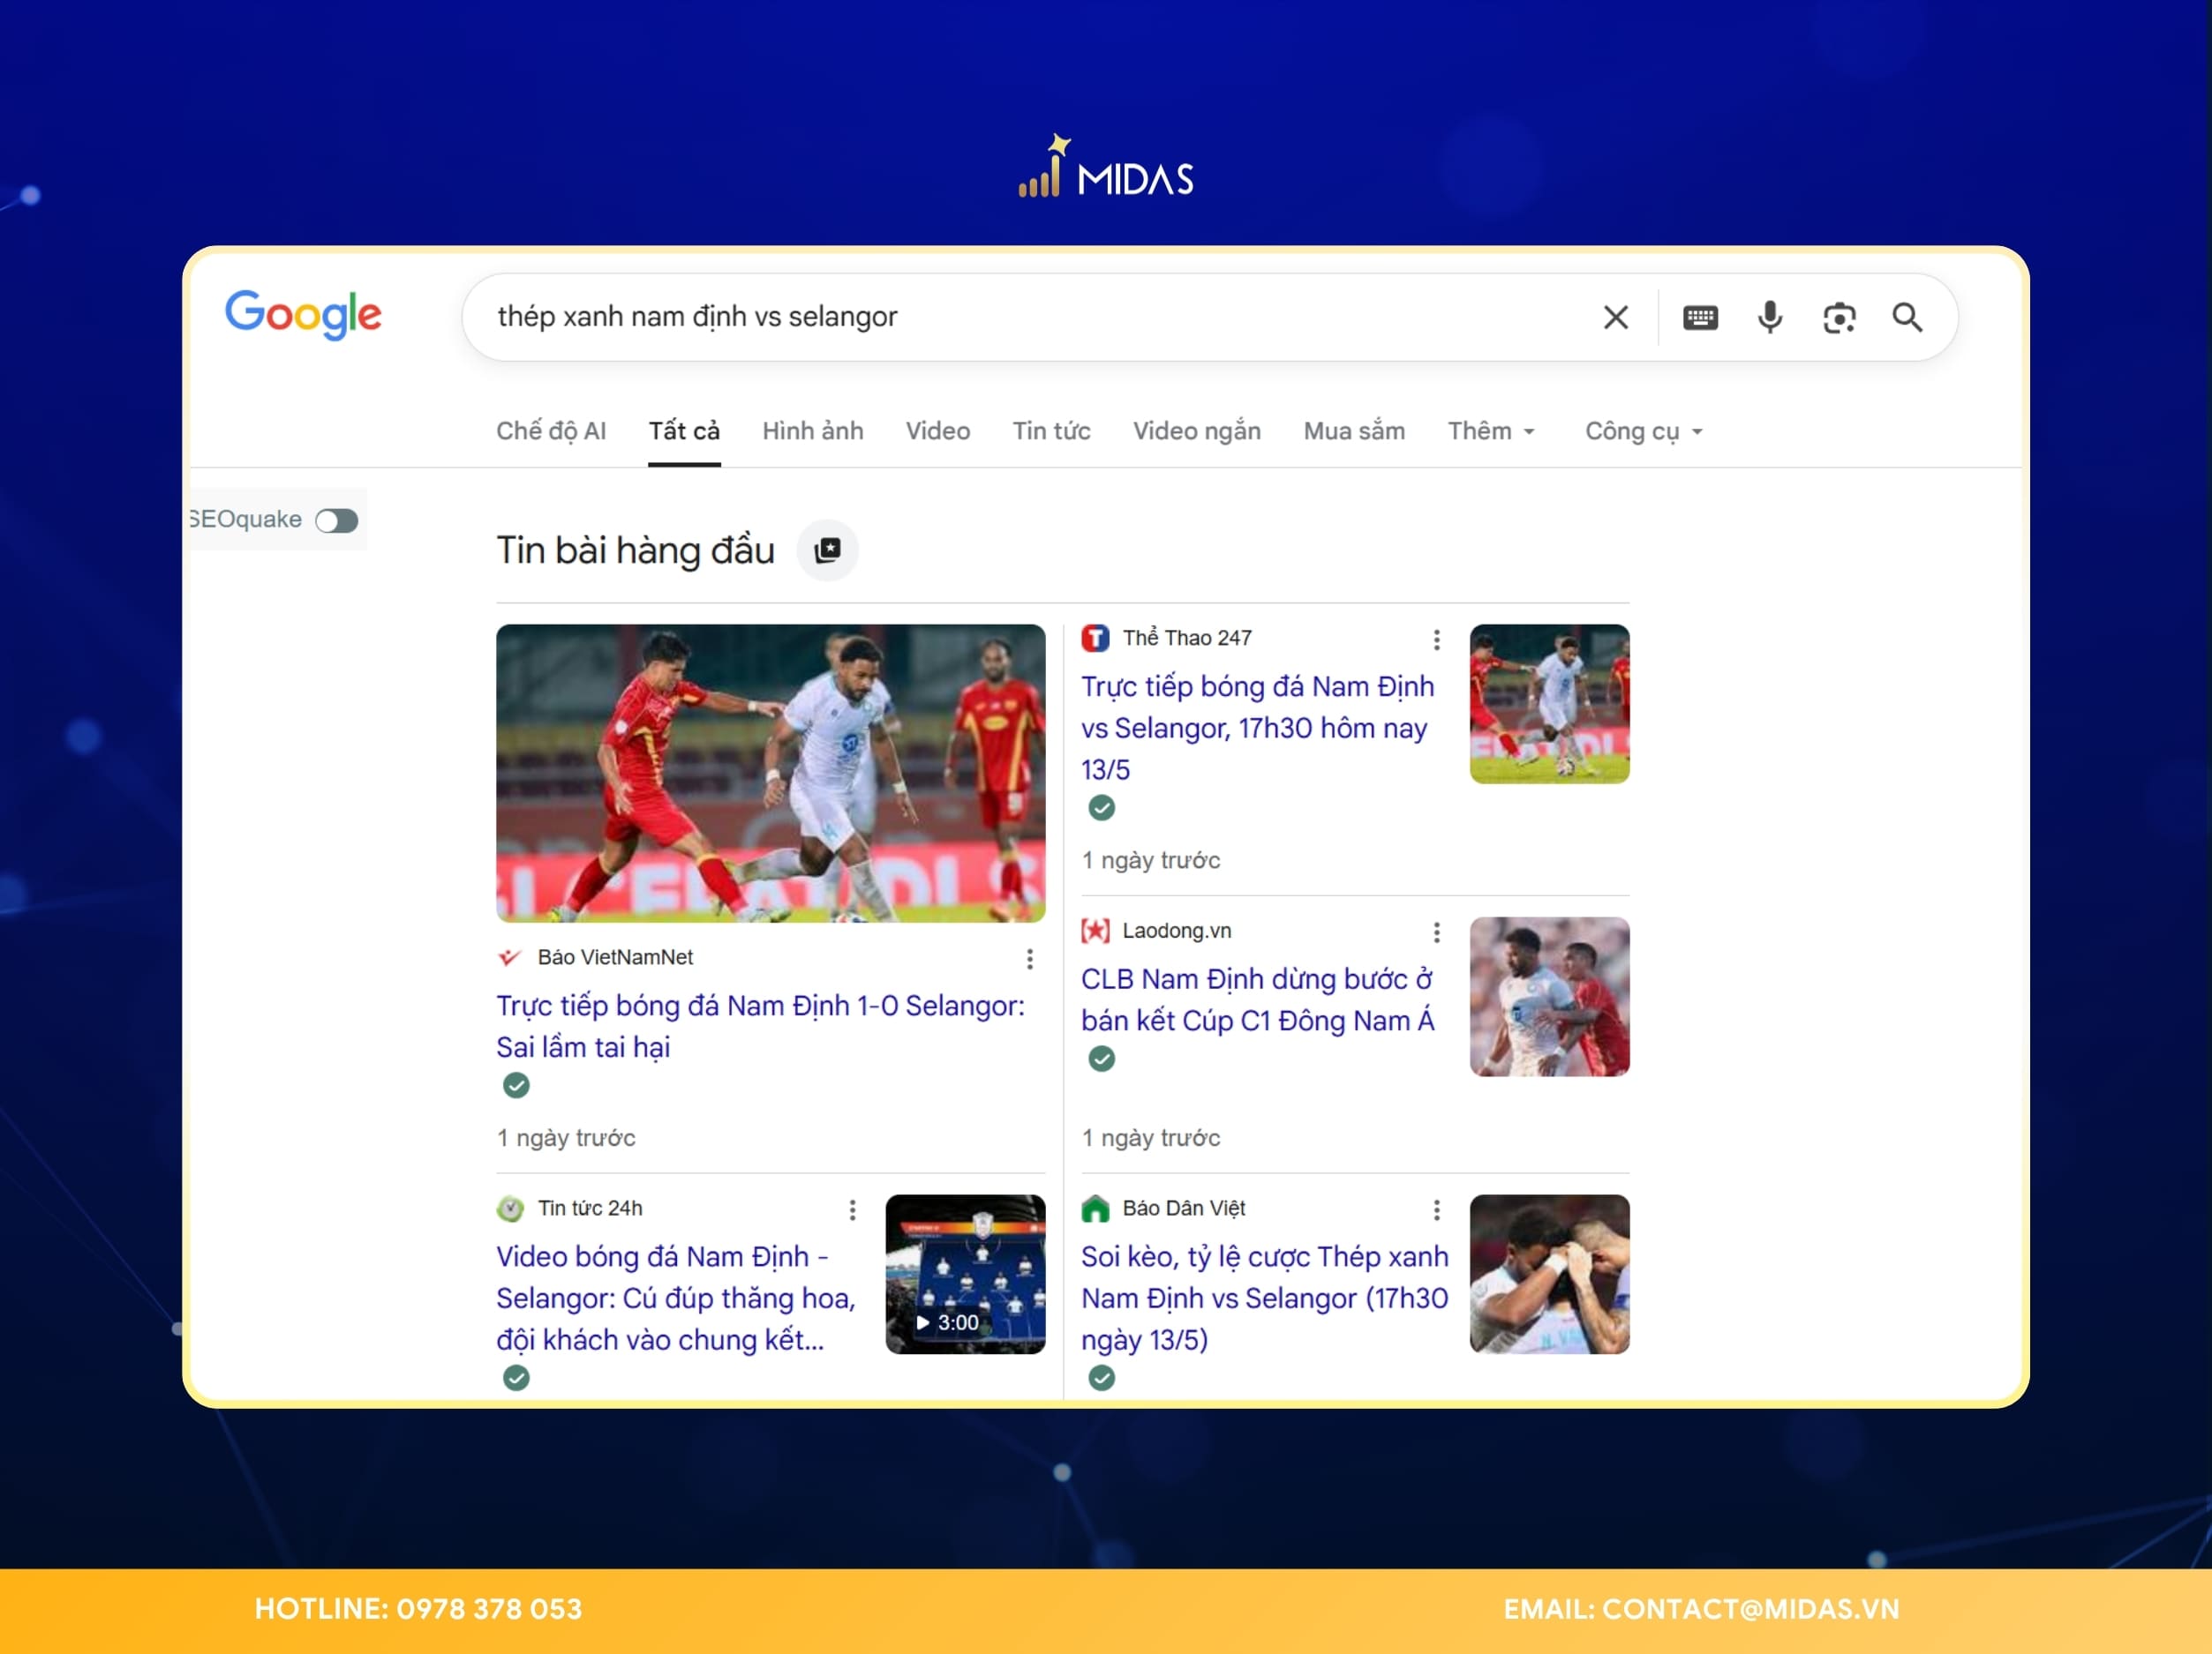Click the verified checkmark under Báo Dân Việt headline

(x=1101, y=1378)
